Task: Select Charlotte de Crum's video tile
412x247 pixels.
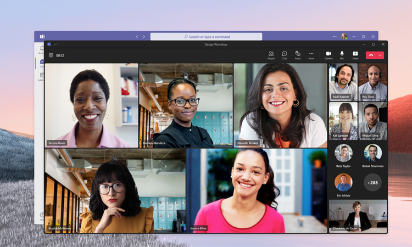Action: tap(358, 216)
